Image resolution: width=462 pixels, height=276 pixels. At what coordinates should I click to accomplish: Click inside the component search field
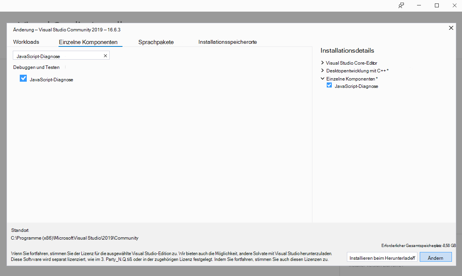click(58, 55)
